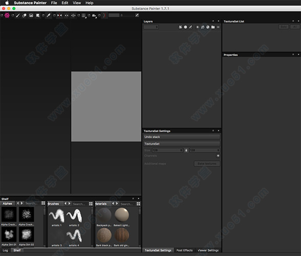The height and width of the screenshot is (256, 301).
Task: Switch to the Viewer Settings tab
Action: (x=208, y=250)
